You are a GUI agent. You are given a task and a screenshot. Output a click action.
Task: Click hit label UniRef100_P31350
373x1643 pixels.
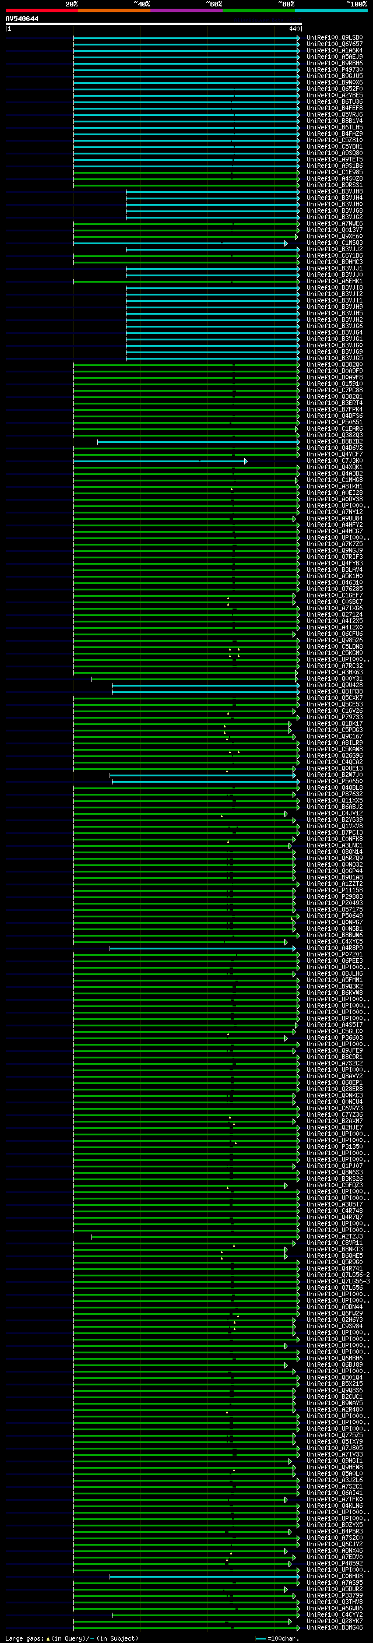pos(334,1147)
